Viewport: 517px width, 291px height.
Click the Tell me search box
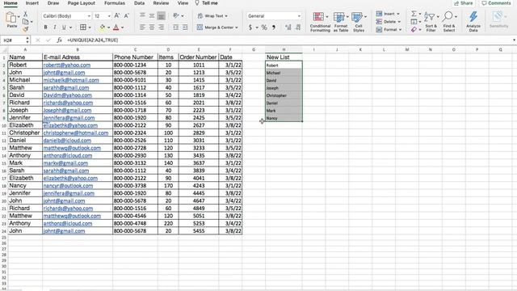click(x=207, y=3)
